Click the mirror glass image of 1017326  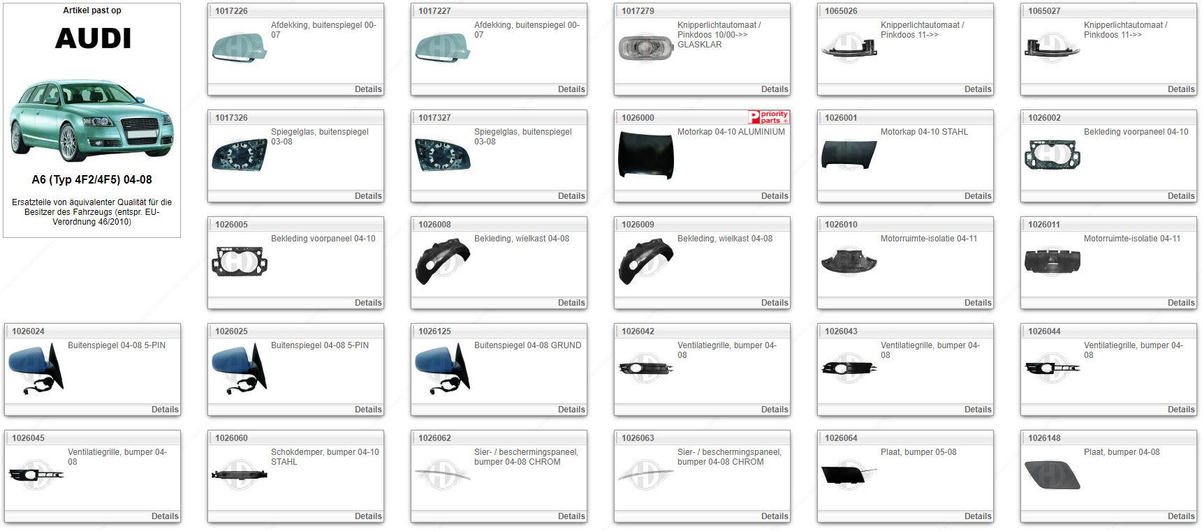point(240,155)
